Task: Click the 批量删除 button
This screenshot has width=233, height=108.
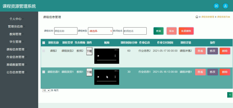Action: click(x=186, y=31)
